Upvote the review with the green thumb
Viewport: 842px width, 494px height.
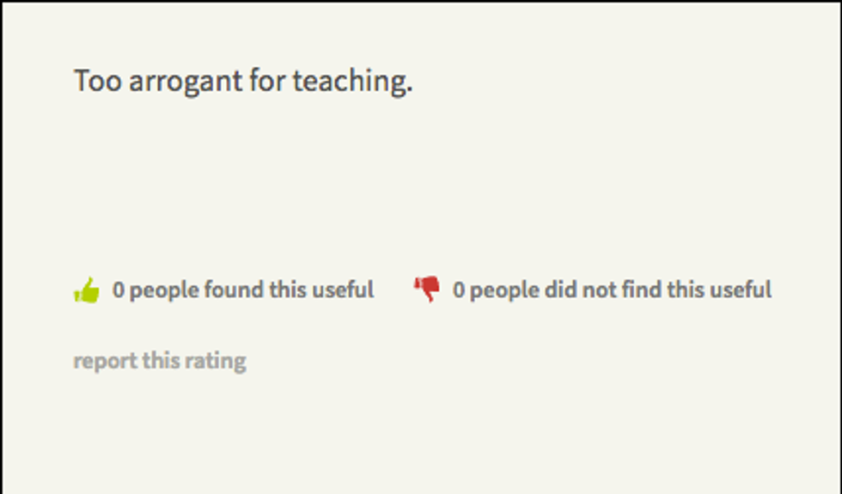click(x=87, y=290)
